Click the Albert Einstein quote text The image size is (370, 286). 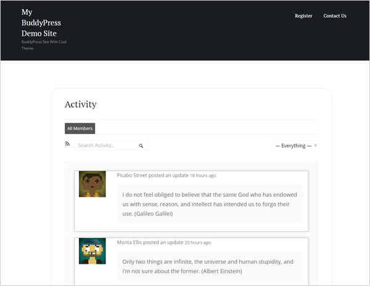(208, 266)
